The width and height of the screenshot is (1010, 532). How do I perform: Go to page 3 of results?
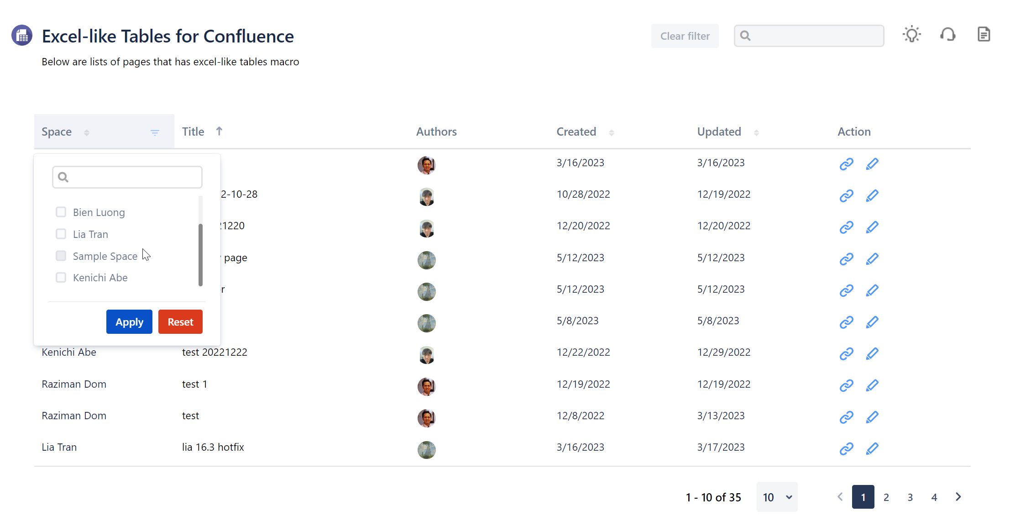[910, 497]
